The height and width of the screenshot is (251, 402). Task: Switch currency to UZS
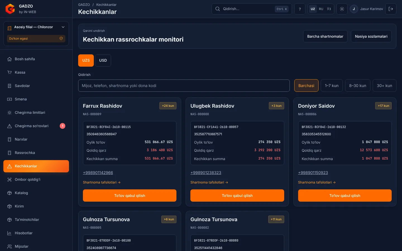coord(86,61)
